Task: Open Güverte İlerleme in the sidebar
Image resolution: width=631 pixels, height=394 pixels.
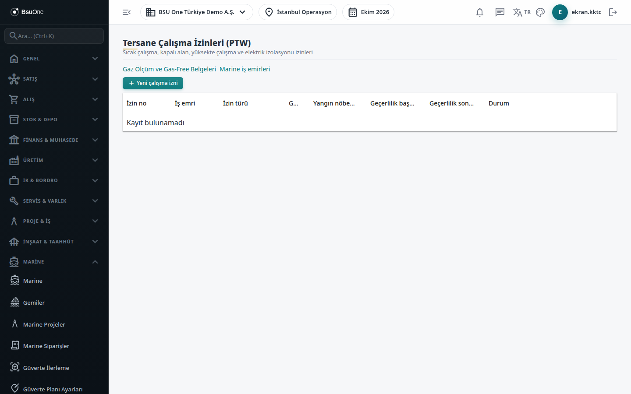Action: (54, 368)
